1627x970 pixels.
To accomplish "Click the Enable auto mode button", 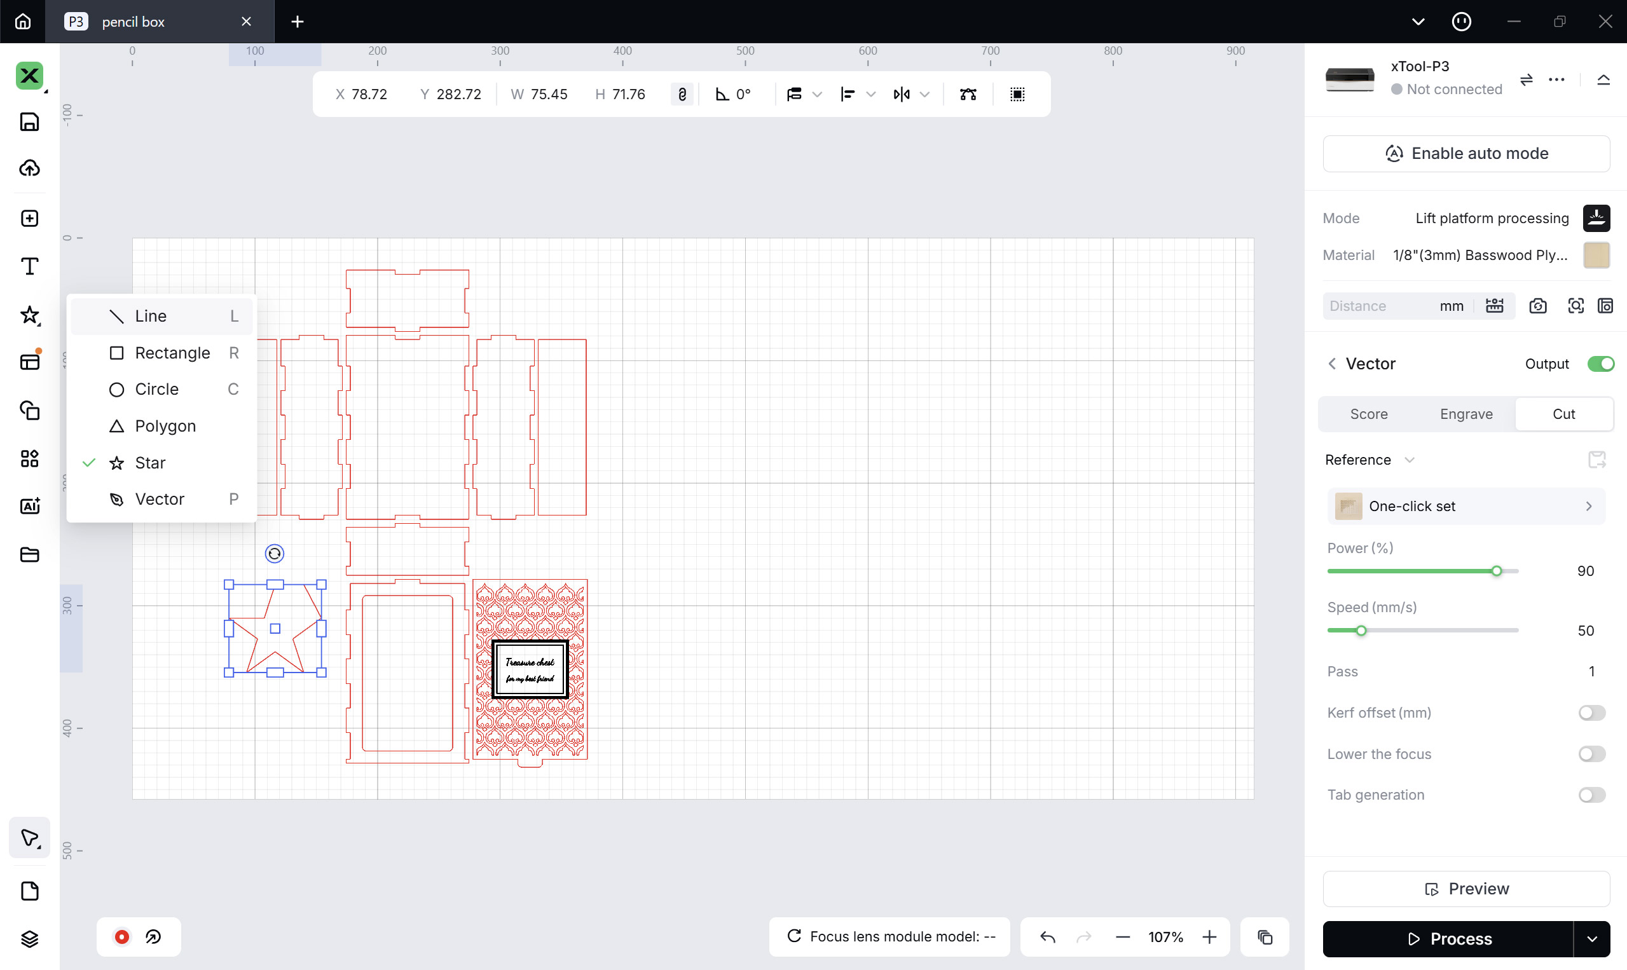I will (x=1466, y=153).
